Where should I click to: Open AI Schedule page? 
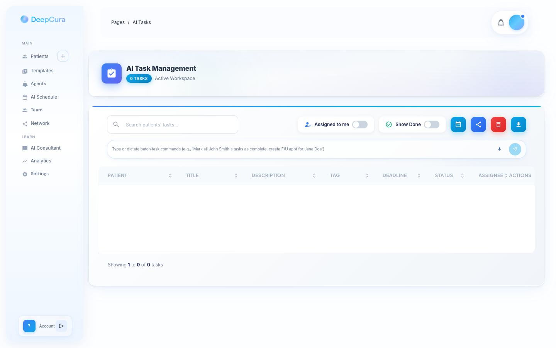[x=44, y=97]
